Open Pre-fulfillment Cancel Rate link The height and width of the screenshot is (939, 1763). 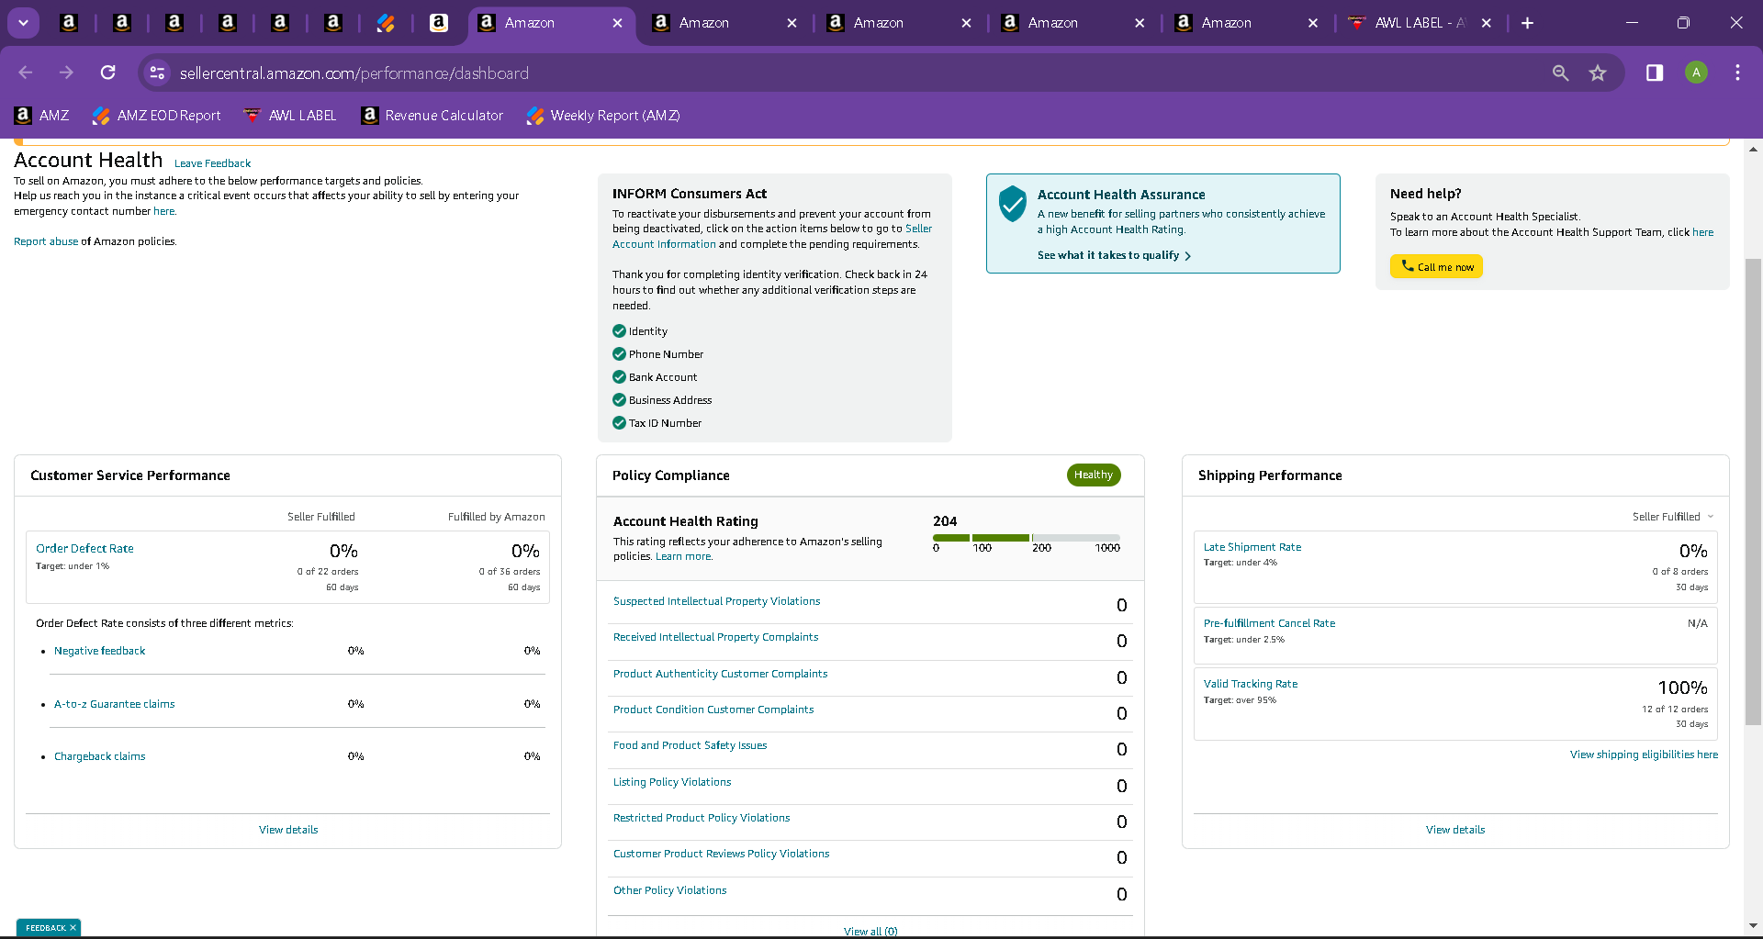click(x=1269, y=623)
